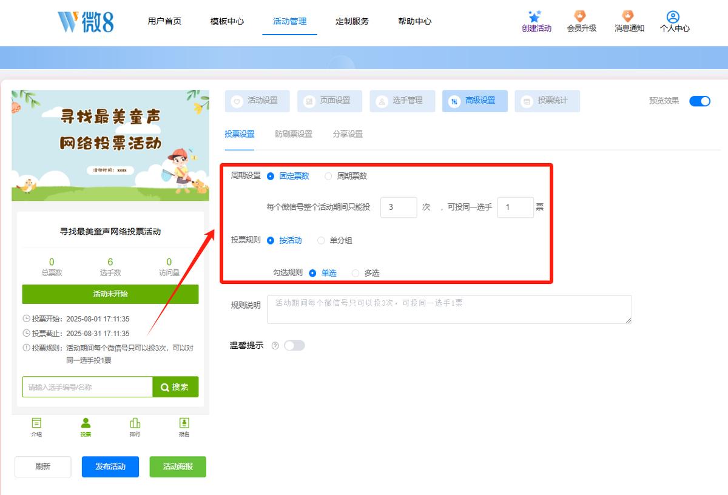Open 排行 ranking icon in preview
The height and width of the screenshot is (495, 728).
[x=135, y=423]
